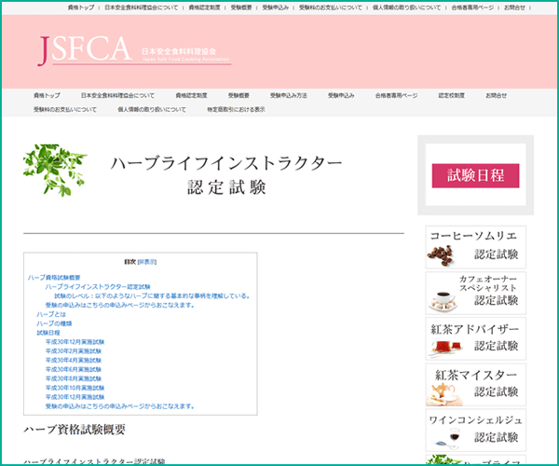Viewport: 559px width, 466px height.
Task: Select 受験申込み in the topmost utility bar
Action: (276, 7)
